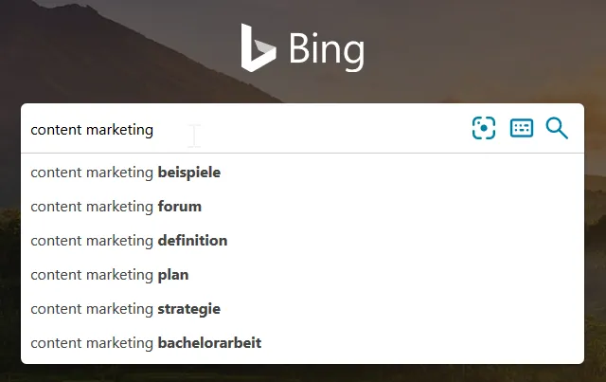The image size is (606, 382).
Task: Open the on-screen keyboard icon
Action: coord(522,128)
